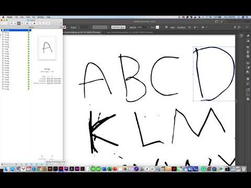This screenshot has width=251, height=188.
Task: Open the opacity value dropdown
Action: point(148,27)
